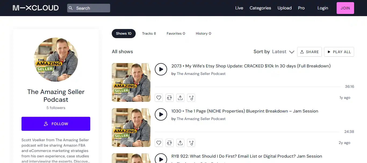This screenshot has width=367, height=163.
Task: Play the 2073 Etsy Shop Update episode
Action: coord(161,69)
